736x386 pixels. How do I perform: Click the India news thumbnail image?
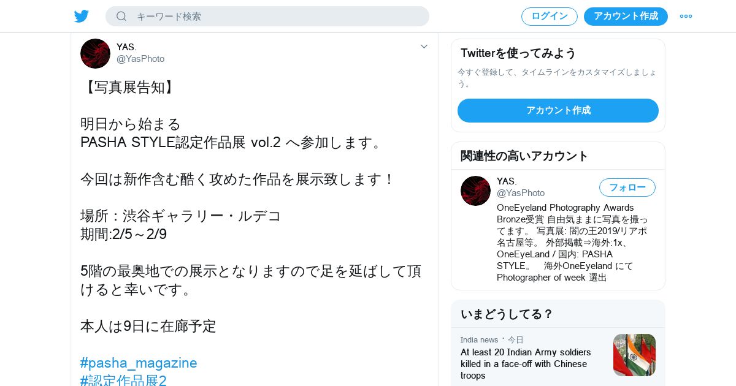click(634, 355)
